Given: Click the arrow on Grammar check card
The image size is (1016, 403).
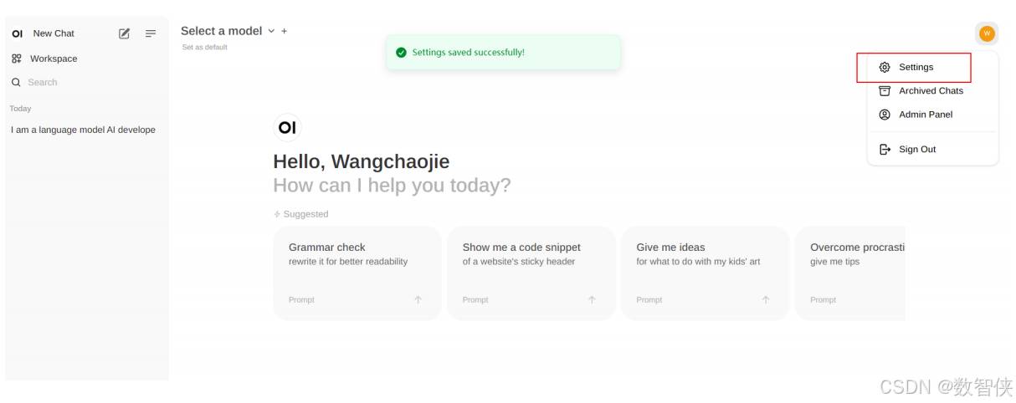Looking at the screenshot, I should [x=418, y=299].
